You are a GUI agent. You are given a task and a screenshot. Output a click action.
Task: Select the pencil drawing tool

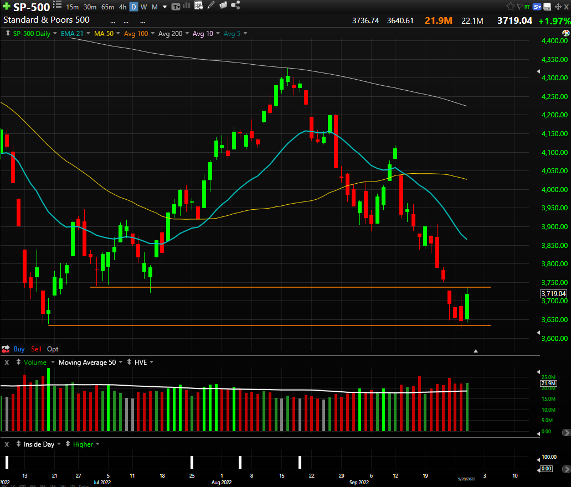click(211, 5)
